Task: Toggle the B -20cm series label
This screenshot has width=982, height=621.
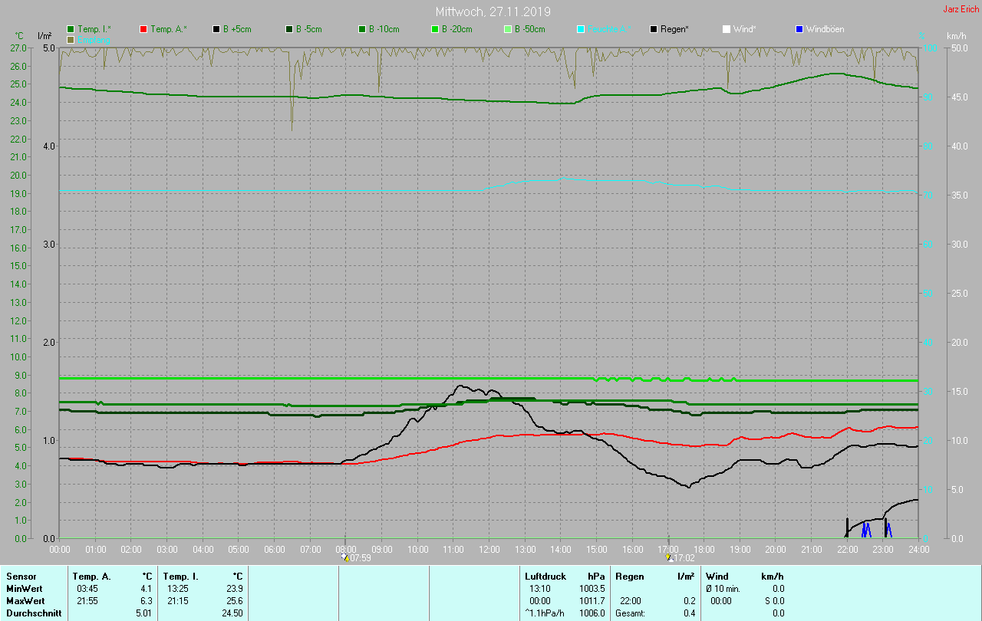Action: pos(456,29)
